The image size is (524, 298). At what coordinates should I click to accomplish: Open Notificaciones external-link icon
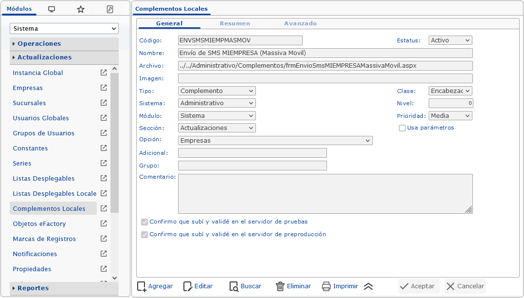pos(104,254)
